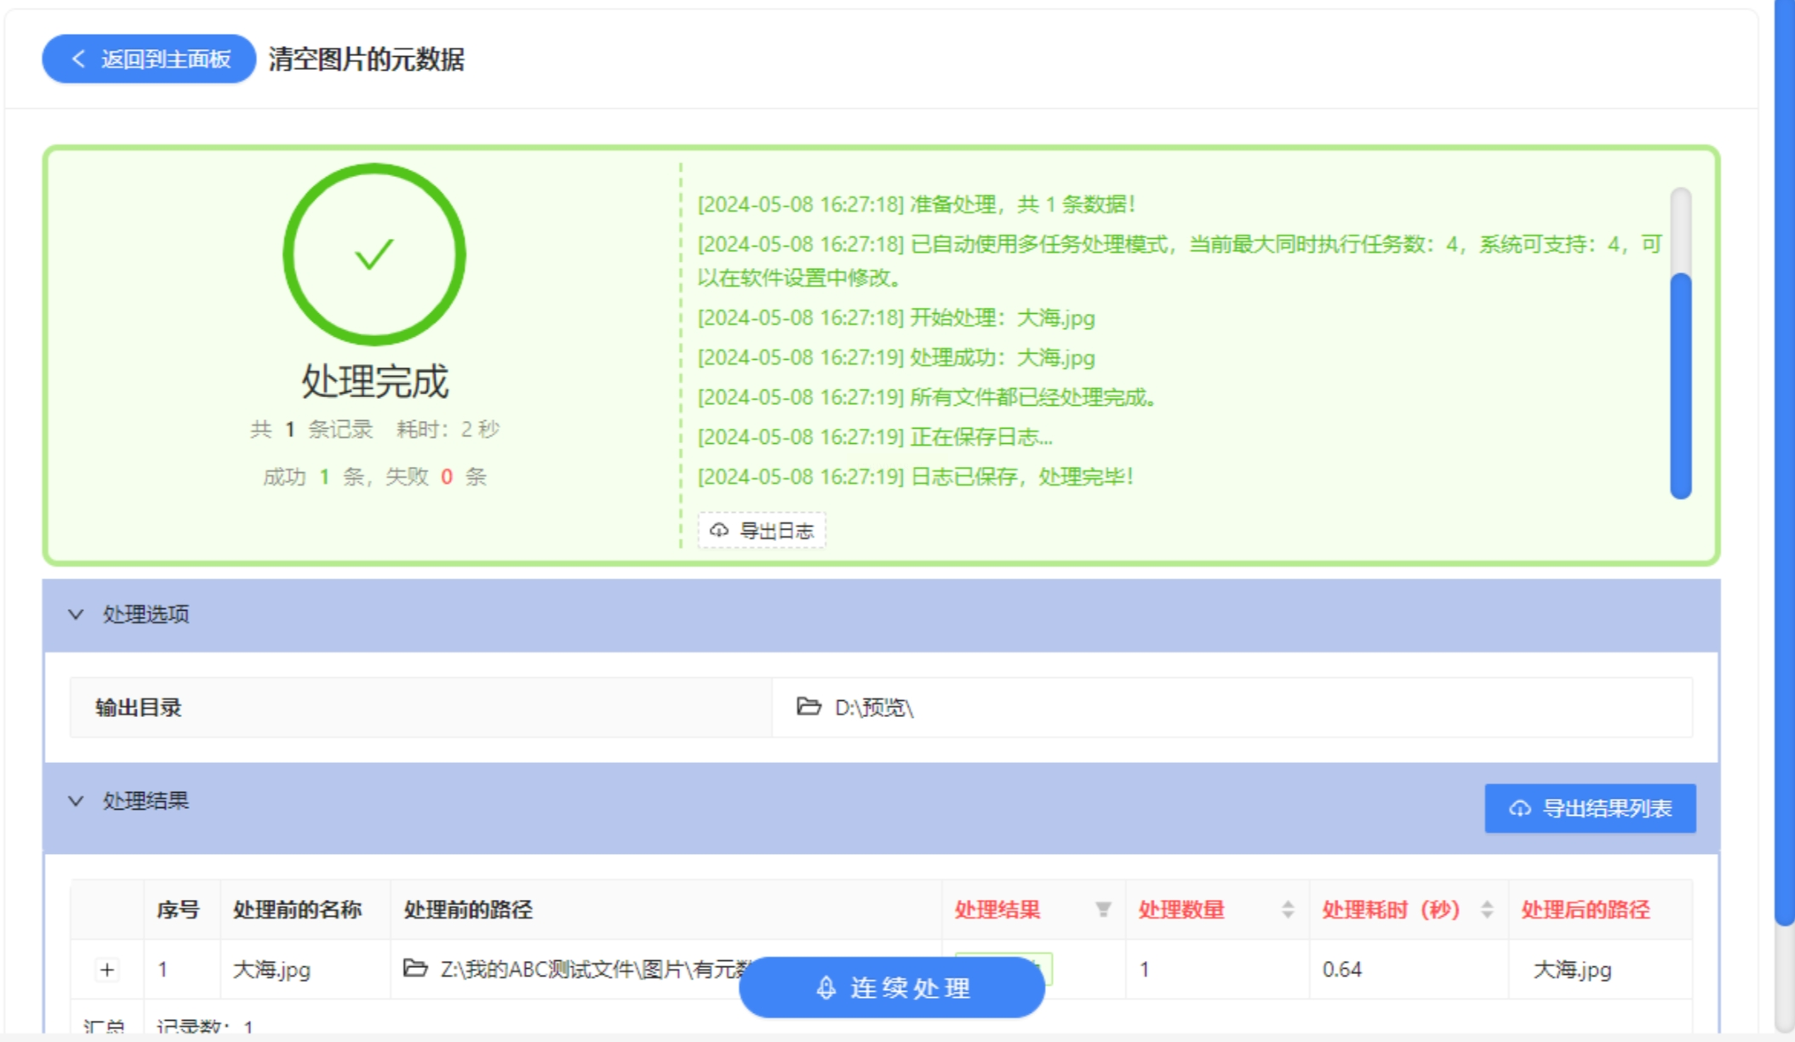Open the source path folder icon for 大海.jpg

(x=415, y=968)
